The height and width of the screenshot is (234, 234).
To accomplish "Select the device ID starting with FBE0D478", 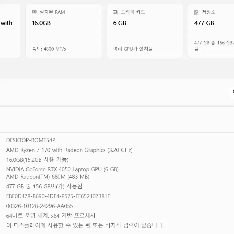I will [58, 196].
